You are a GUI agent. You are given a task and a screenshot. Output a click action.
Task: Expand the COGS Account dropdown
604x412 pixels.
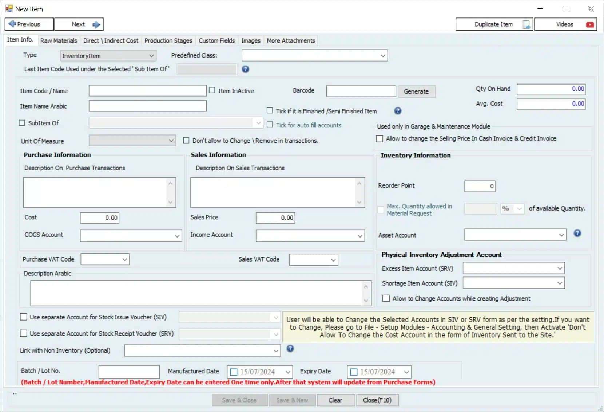point(131,236)
